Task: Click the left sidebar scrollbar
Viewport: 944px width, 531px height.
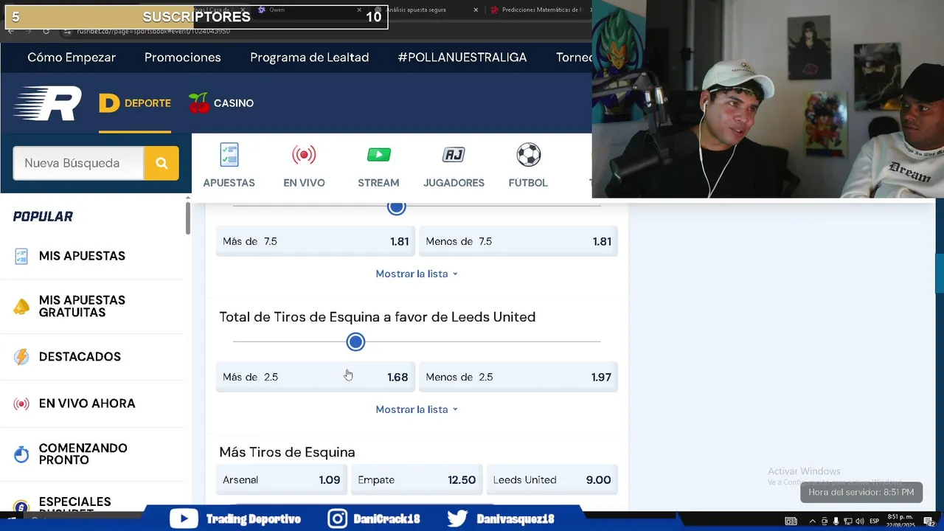Action: (x=188, y=218)
